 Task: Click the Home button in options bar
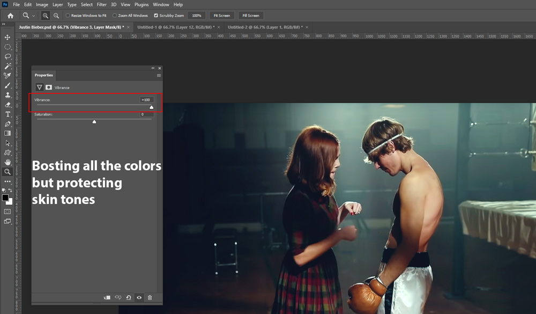pos(11,16)
